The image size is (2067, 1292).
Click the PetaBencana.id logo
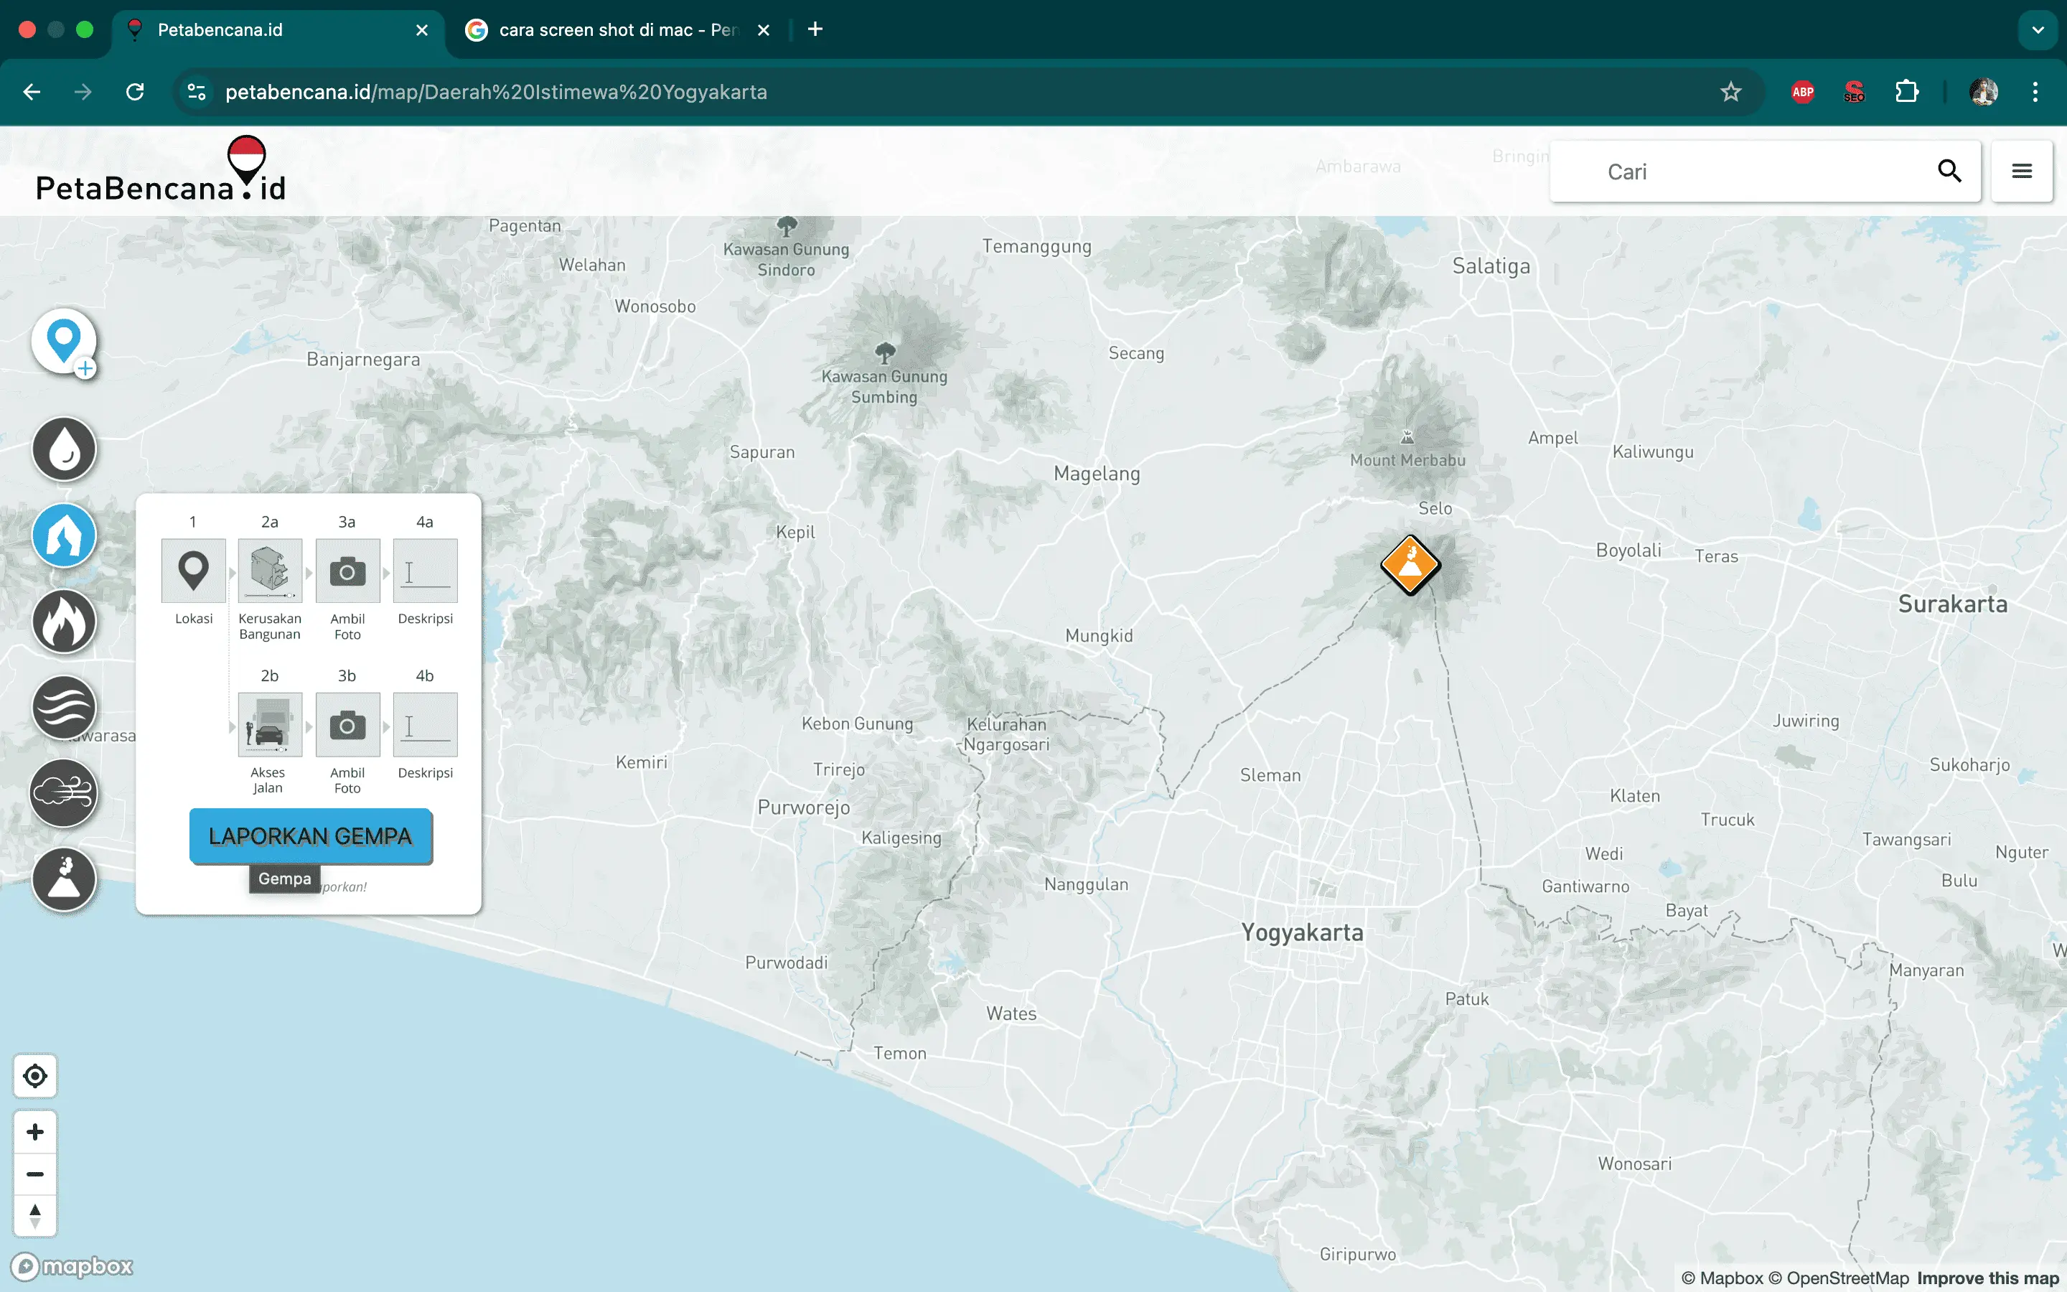pos(161,170)
